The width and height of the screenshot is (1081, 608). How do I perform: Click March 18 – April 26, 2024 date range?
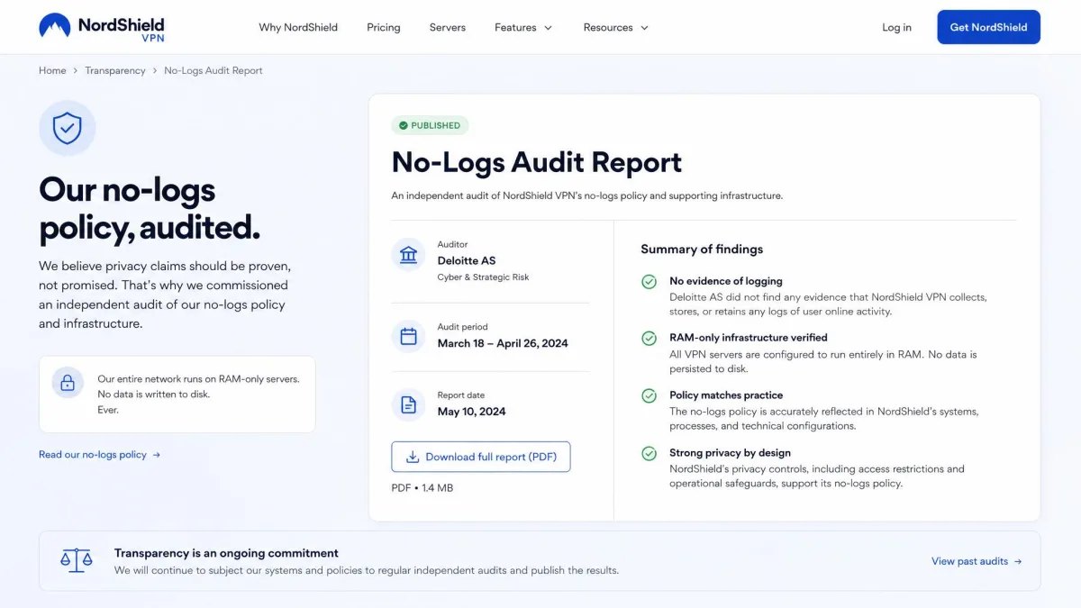click(x=503, y=343)
